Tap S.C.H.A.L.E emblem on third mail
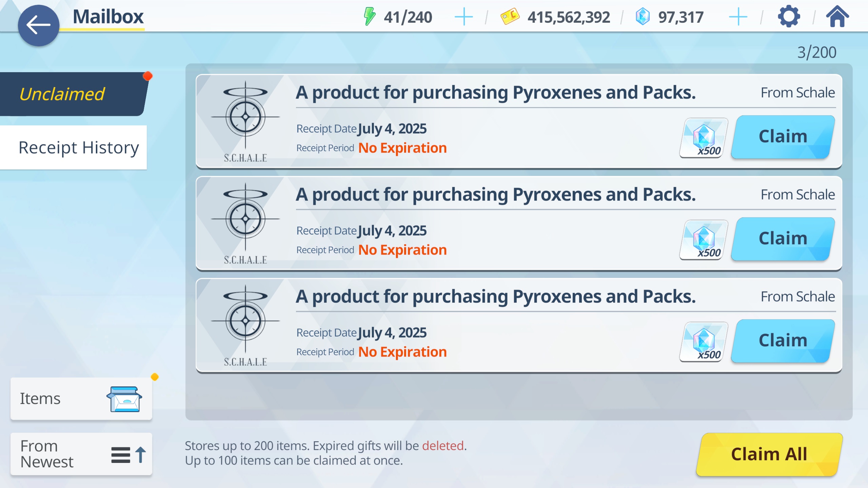868x488 pixels. tap(245, 325)
